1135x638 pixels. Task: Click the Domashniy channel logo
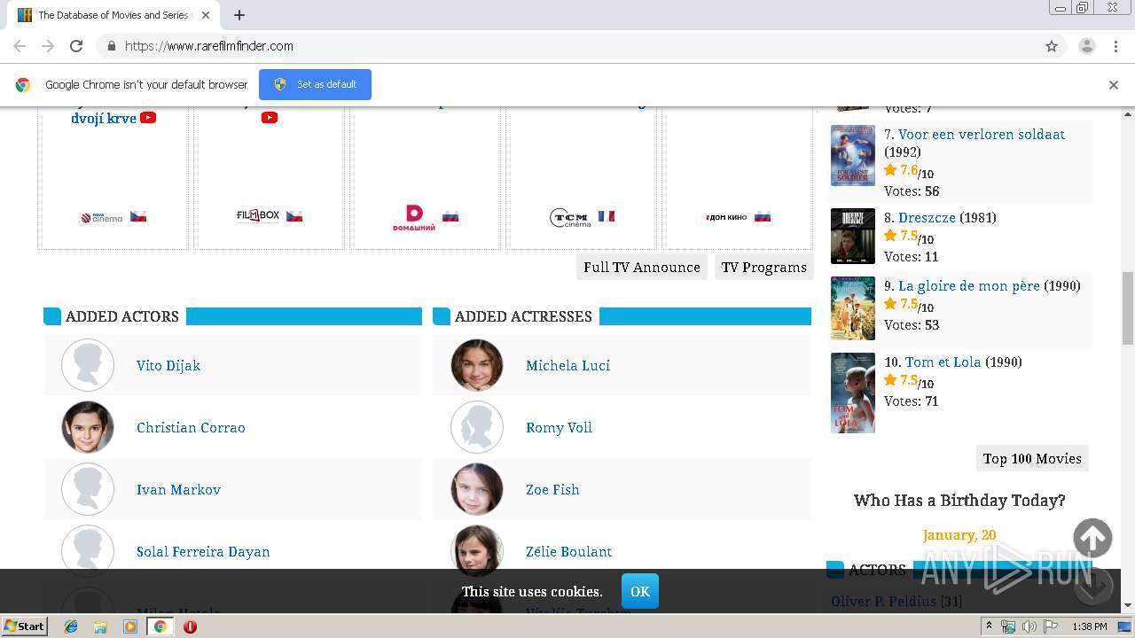point(414,218)
